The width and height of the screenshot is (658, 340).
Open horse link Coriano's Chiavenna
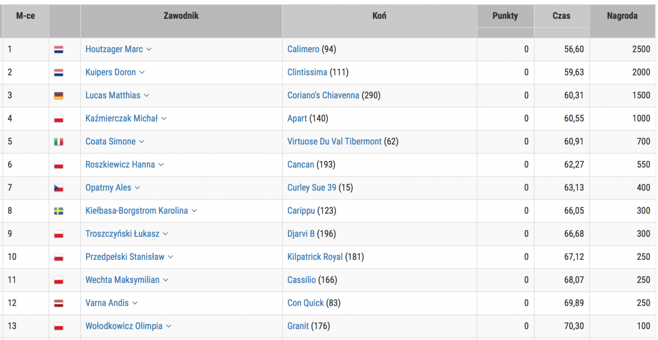point(323,96)
